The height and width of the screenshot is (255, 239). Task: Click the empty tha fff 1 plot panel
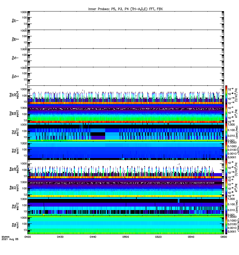point(126,20)
